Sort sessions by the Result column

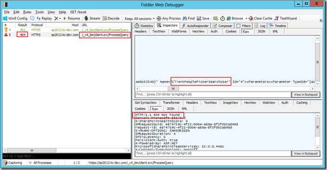(22, 25)
